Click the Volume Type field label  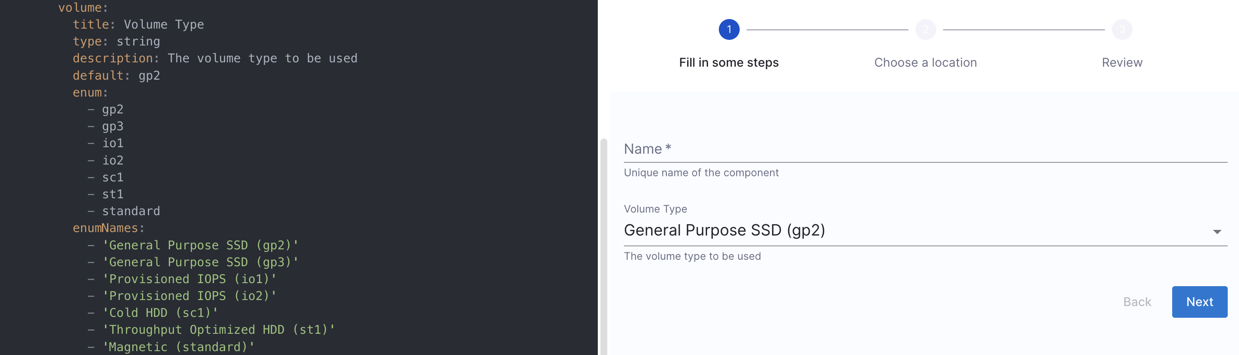pos(655,209)
